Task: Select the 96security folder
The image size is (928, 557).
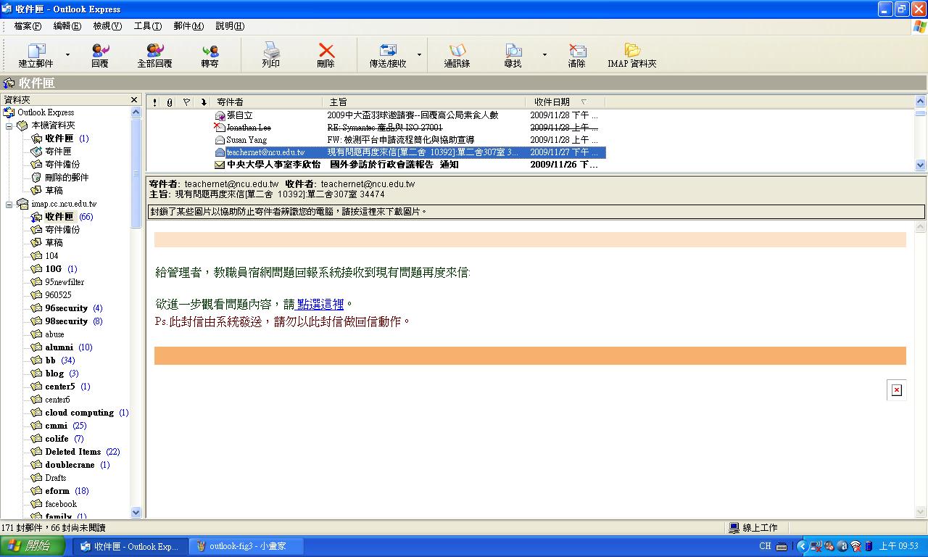Action: pos(66,308)
